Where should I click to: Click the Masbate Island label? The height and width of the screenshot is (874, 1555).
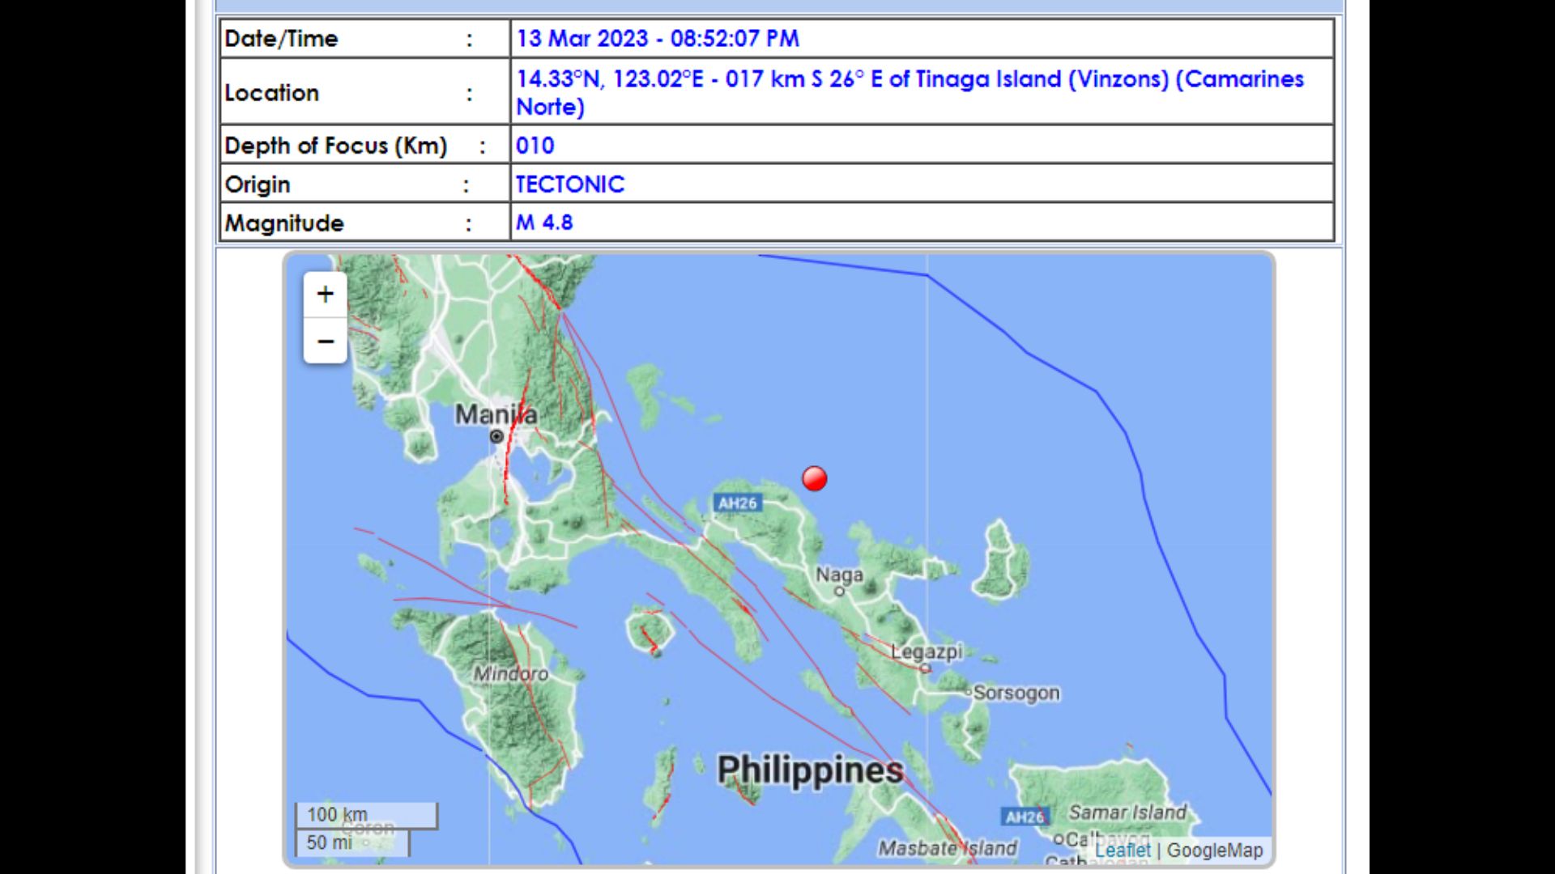pyautogui.click(x=948, y=848)
